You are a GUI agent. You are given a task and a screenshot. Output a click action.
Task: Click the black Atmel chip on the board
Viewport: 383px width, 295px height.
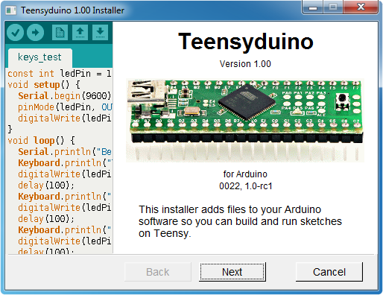(247, 102)
